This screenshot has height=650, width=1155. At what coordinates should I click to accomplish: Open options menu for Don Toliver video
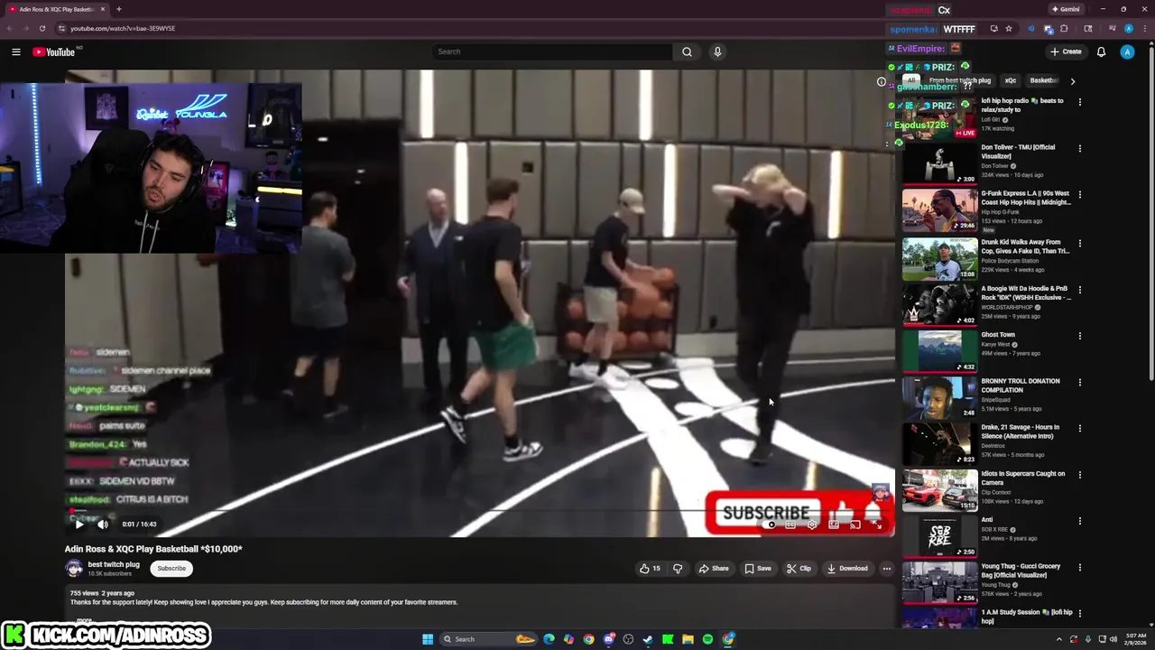(x=1079, y=148)
